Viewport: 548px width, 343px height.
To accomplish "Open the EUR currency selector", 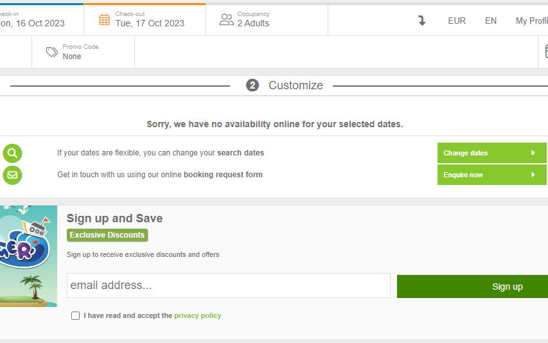I will point(457,21).
